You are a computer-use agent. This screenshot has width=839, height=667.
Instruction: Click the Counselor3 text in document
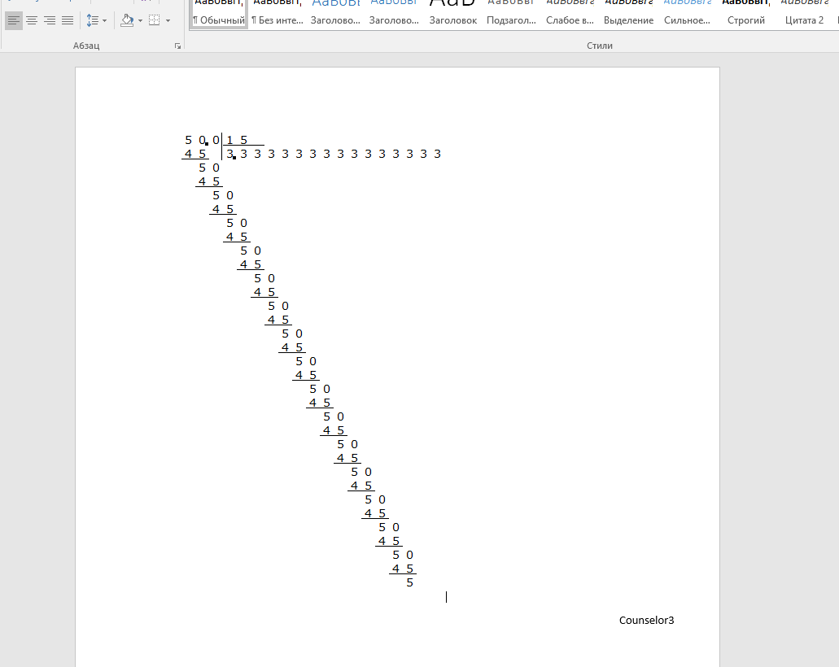point(646,621)
